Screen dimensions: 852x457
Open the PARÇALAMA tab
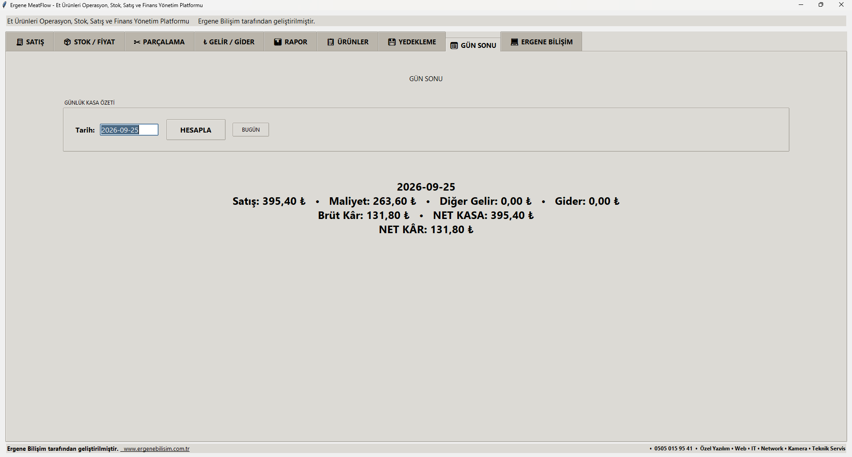[159, 42]
